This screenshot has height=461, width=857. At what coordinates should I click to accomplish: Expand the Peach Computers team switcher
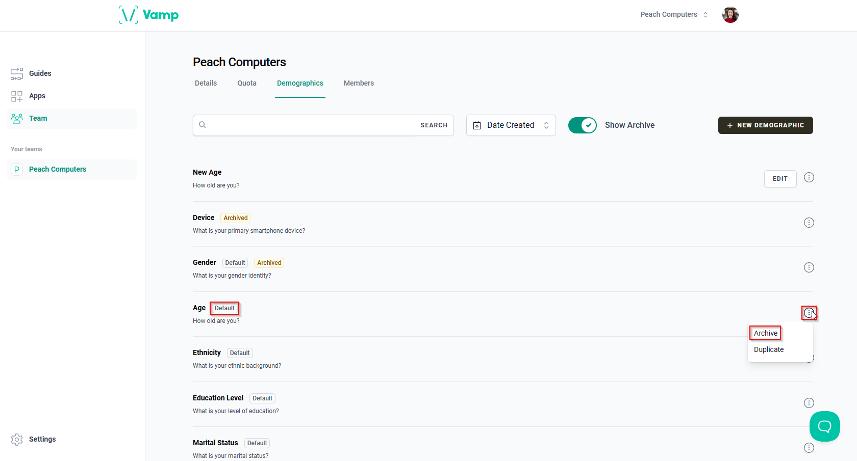tap(674, 15)
